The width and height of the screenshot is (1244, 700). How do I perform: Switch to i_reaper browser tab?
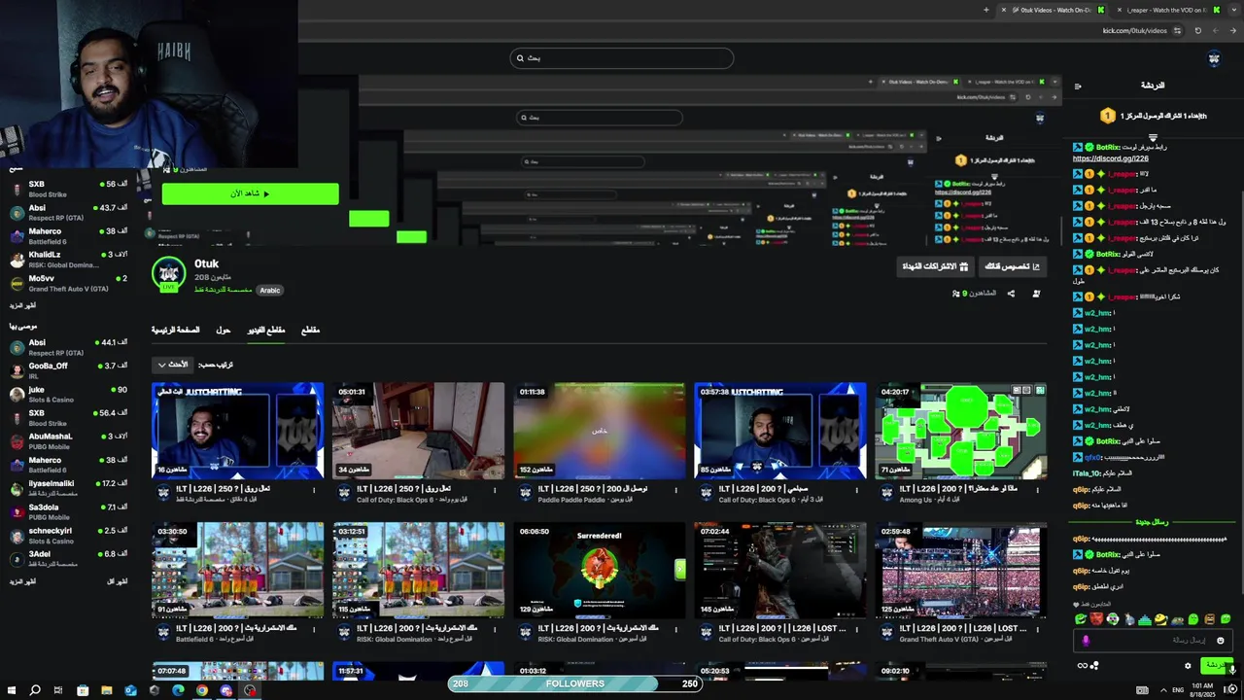1166,10
